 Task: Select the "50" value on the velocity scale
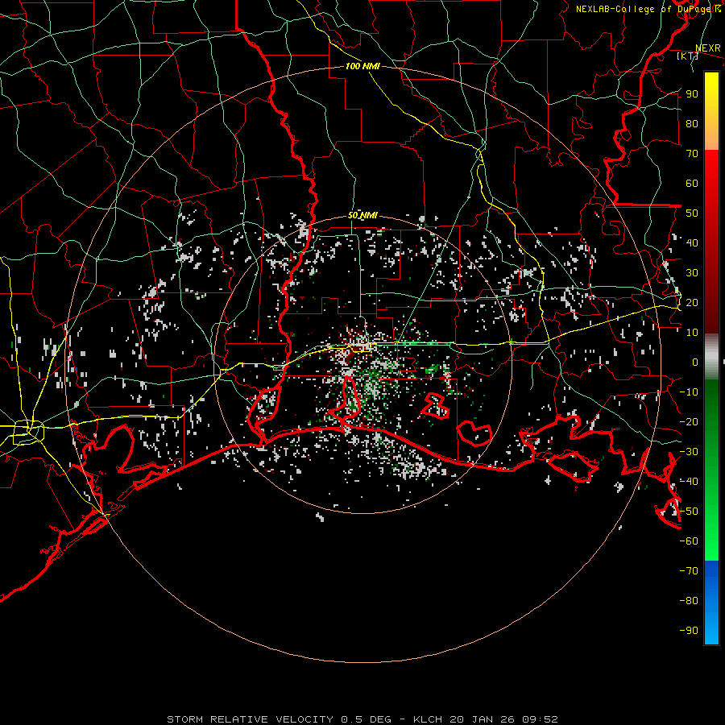tap(692, 213)
